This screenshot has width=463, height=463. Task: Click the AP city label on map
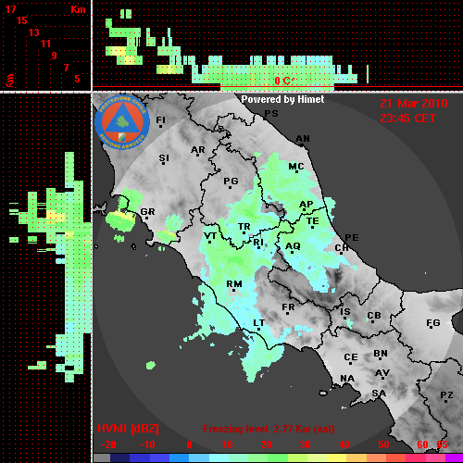point(307,205)
